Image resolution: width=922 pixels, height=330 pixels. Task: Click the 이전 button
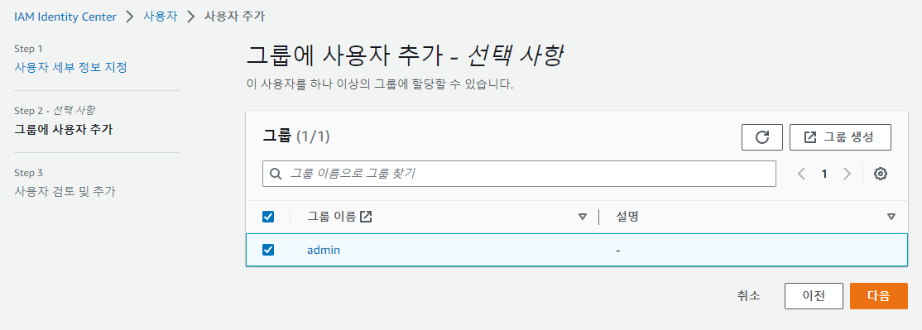click(x=814, y=296)
